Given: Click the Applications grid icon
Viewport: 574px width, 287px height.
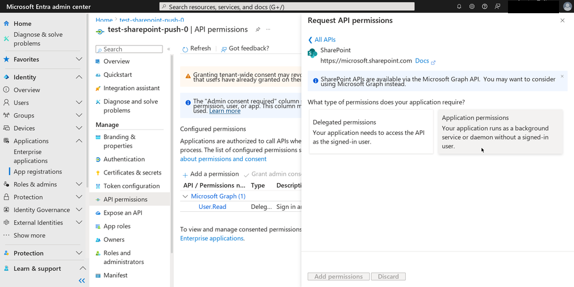Looking at the screenshot, I should [x=6, y=141].
